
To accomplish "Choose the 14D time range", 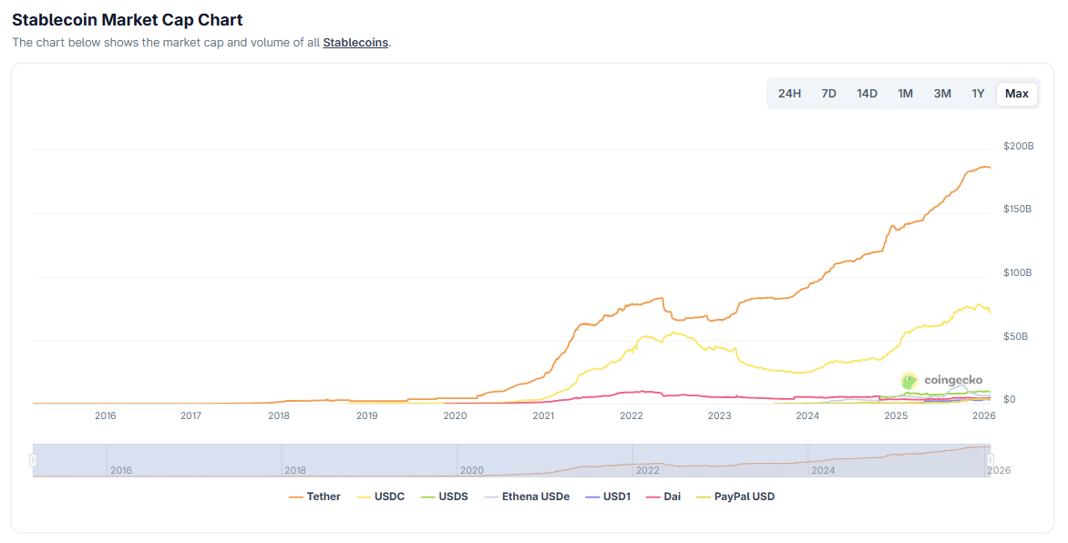I will pyautogui.click(x=867, y=94).
